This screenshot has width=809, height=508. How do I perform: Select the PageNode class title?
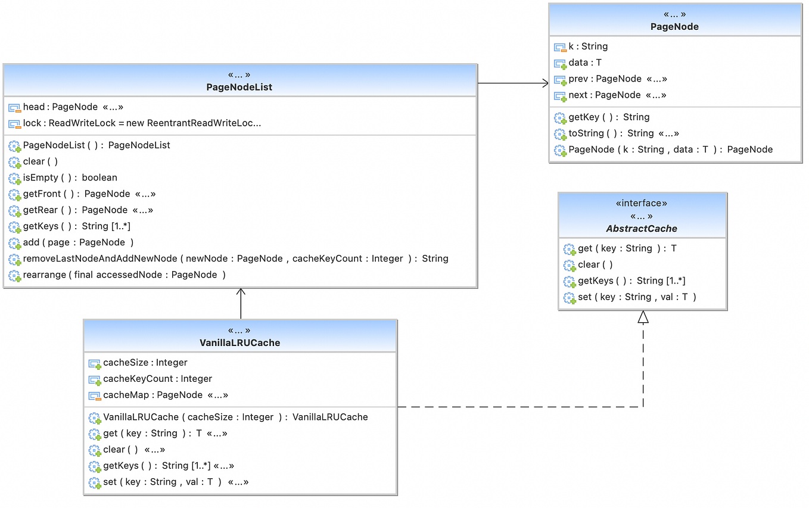(674, 26)
